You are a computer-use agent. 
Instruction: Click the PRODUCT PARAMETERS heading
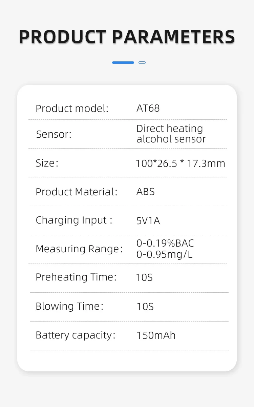pos(127,37)
